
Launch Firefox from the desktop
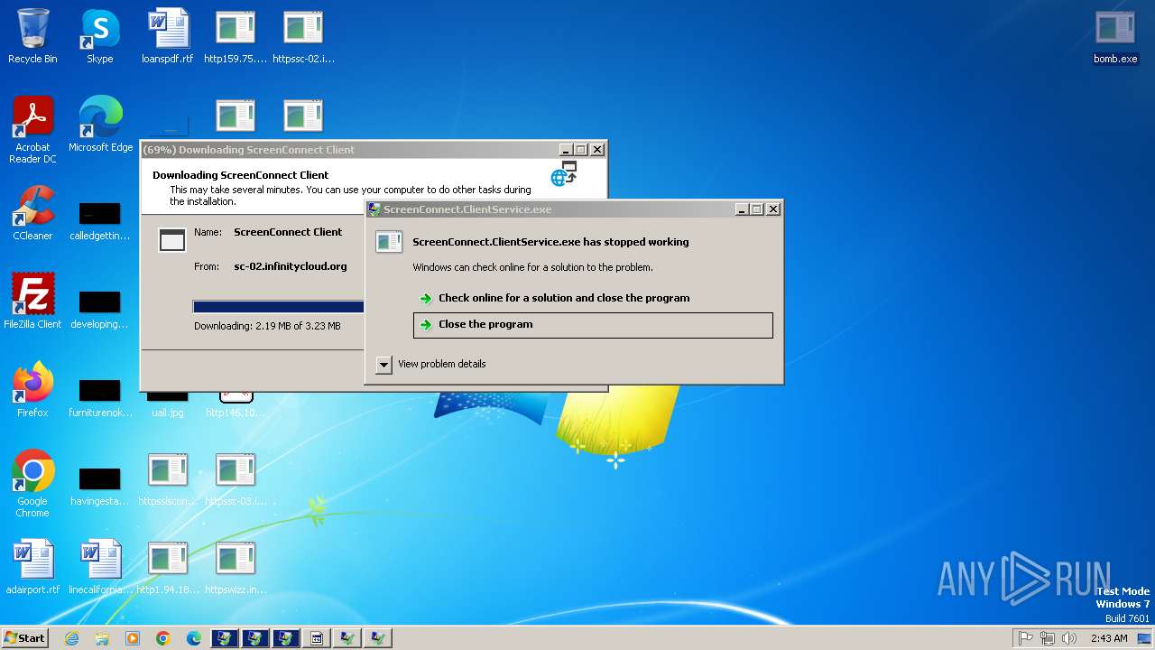(32, 390)
